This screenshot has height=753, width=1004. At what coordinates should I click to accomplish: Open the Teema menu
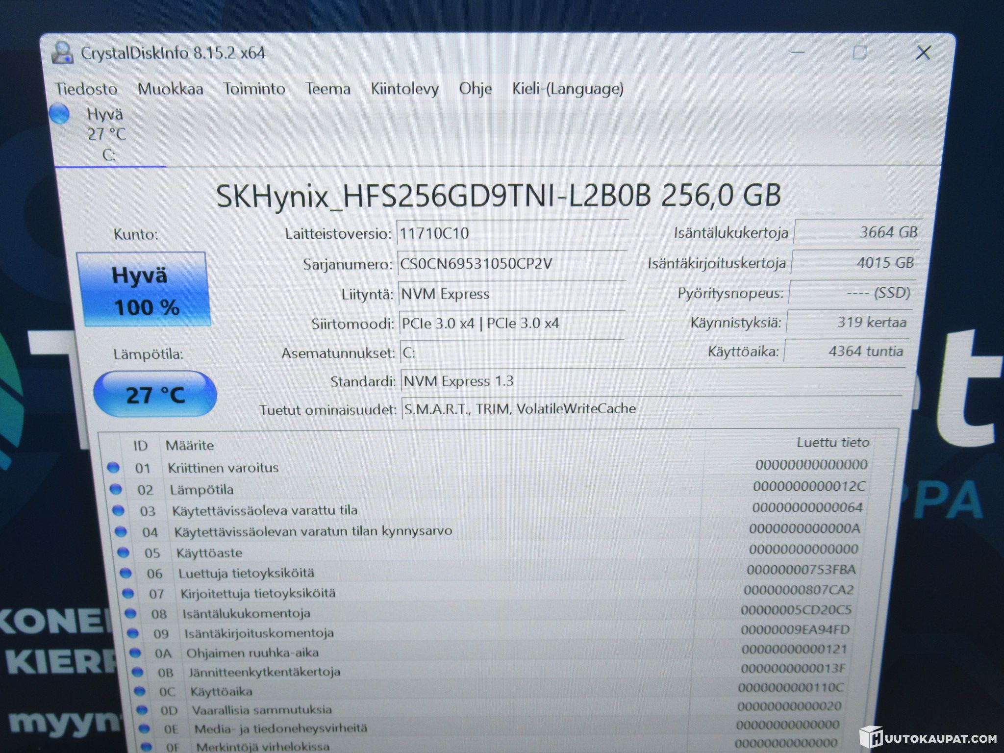pyautogui.click(x=327, y=89)
